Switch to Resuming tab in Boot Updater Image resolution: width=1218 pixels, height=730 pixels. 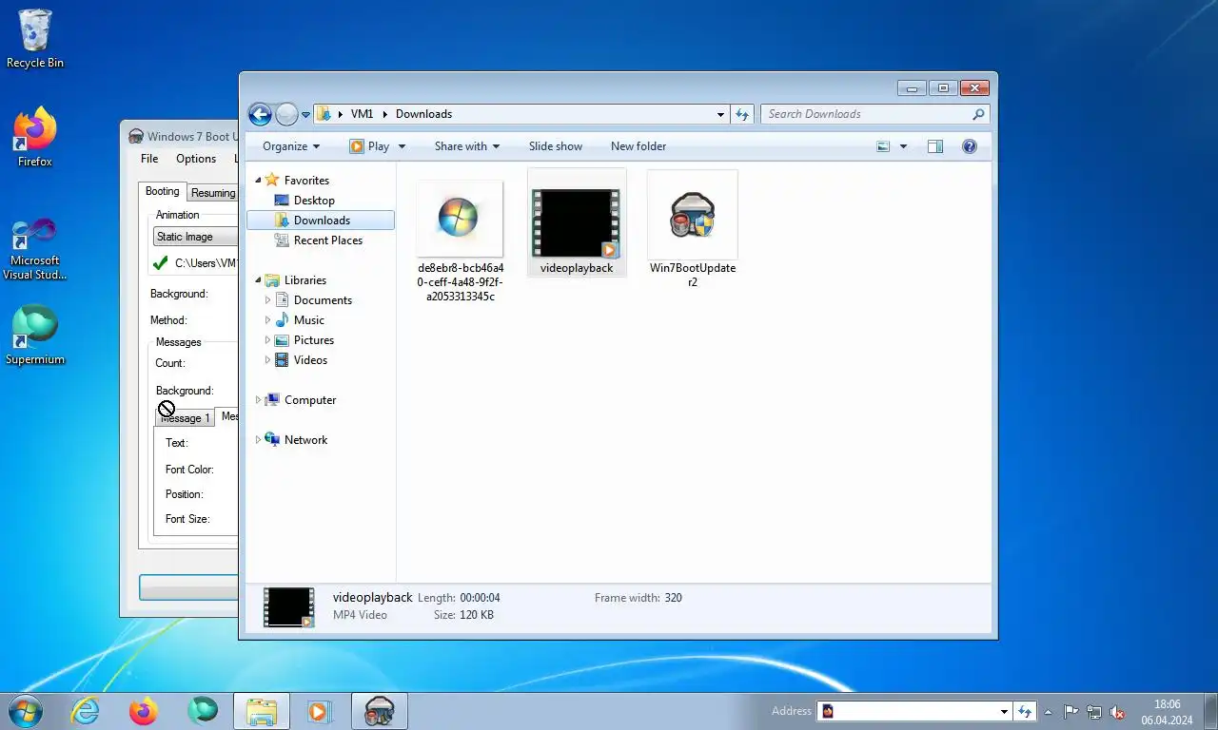tap(212, 193)
